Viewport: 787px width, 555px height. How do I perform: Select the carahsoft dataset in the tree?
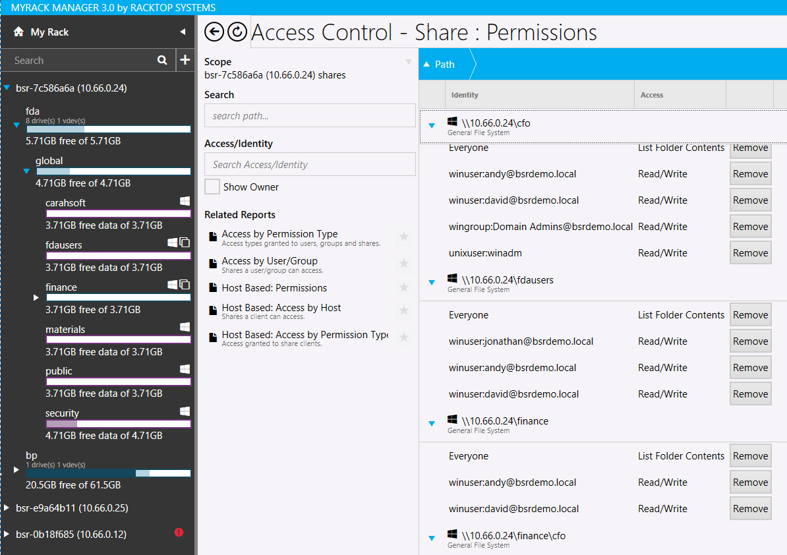pyautogui.click(x=65, y=203)
